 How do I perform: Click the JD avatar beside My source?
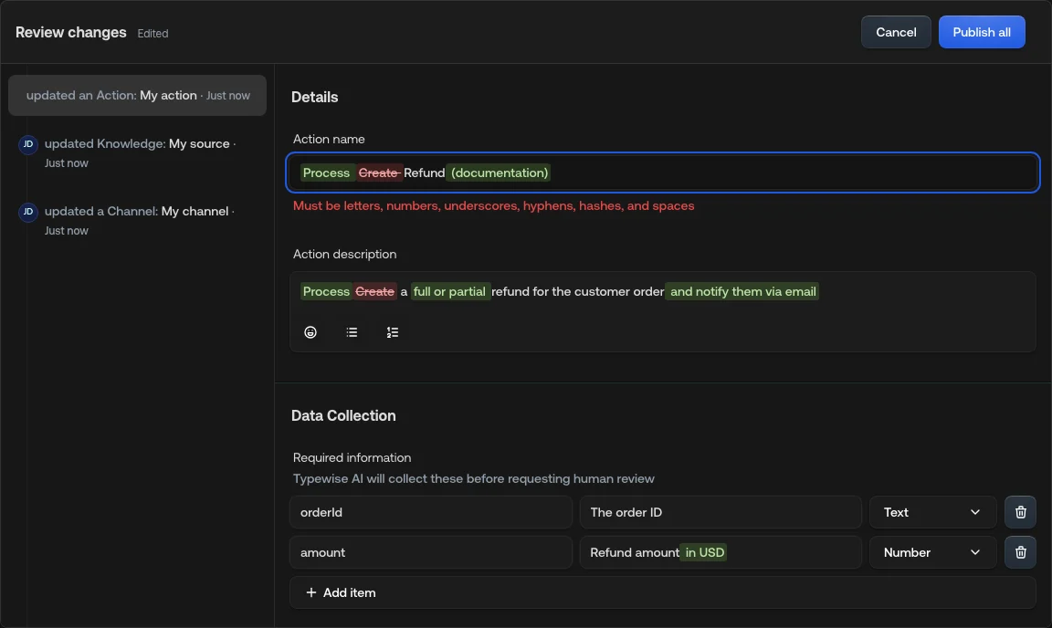tap(28, 144)
